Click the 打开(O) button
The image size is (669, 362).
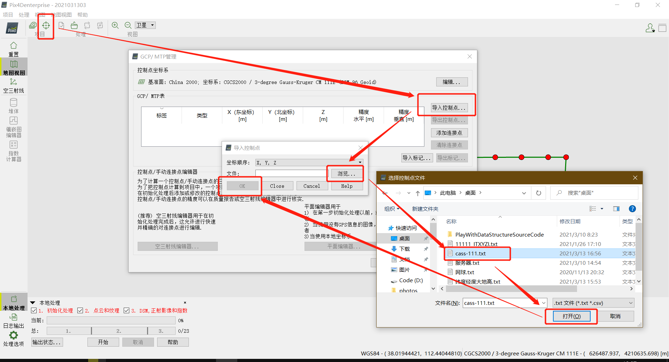click(571, 316)
